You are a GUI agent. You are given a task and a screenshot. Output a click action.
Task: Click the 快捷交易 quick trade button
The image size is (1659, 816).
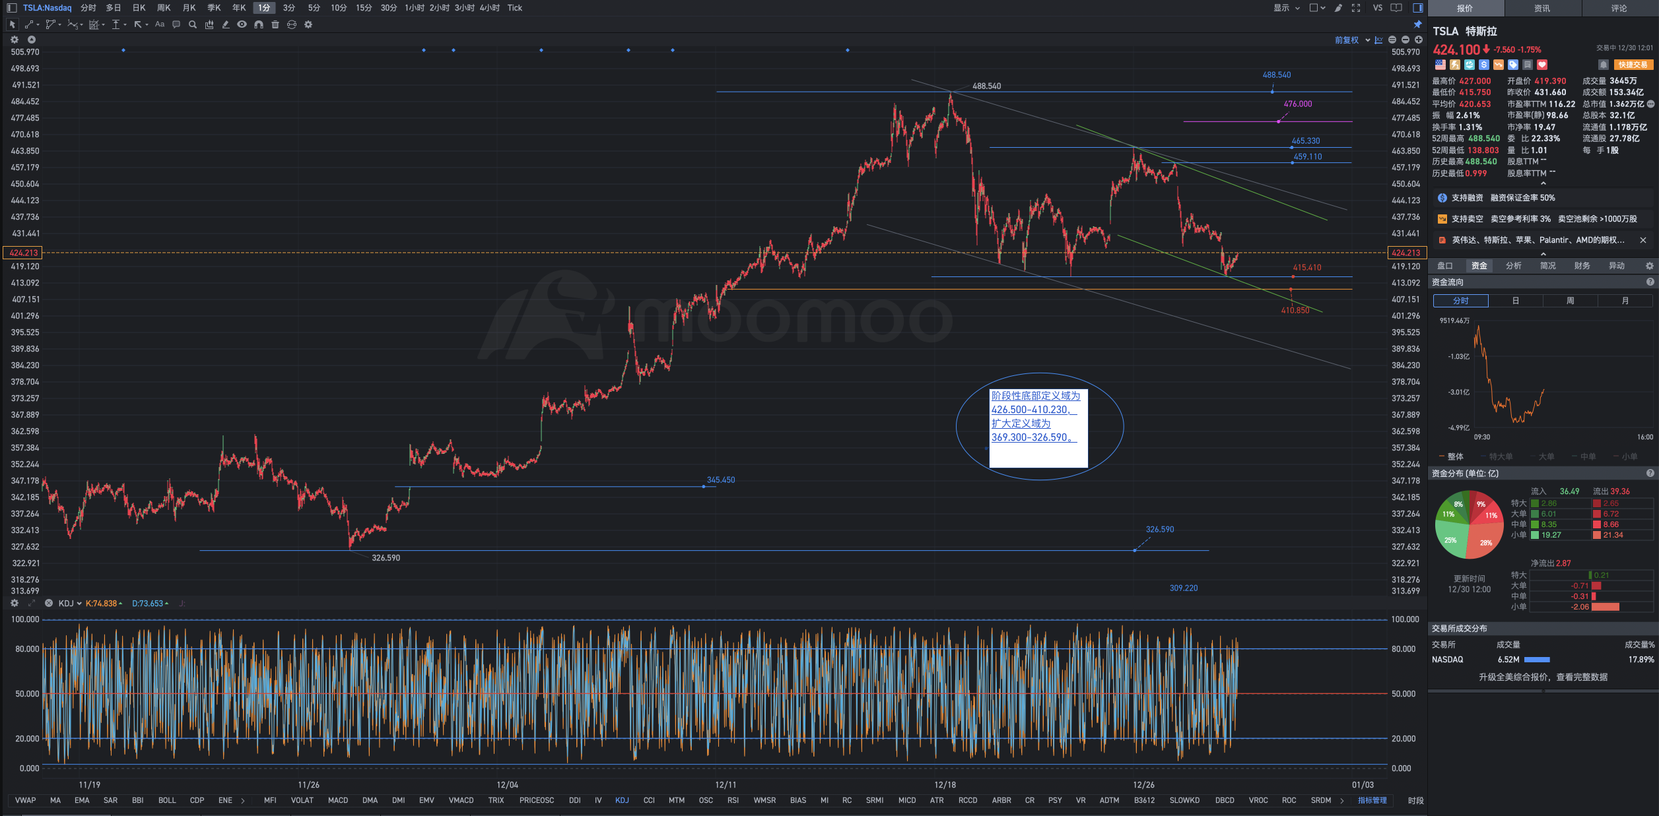click(1633, 65)
